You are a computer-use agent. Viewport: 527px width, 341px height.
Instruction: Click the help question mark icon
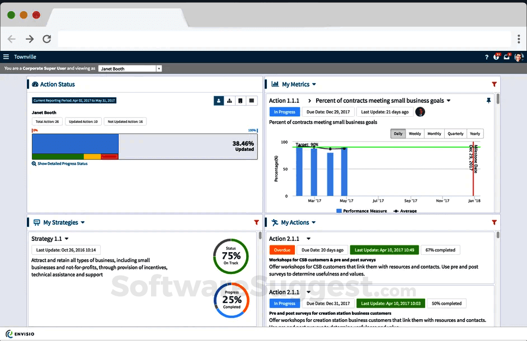coord(486,56)
